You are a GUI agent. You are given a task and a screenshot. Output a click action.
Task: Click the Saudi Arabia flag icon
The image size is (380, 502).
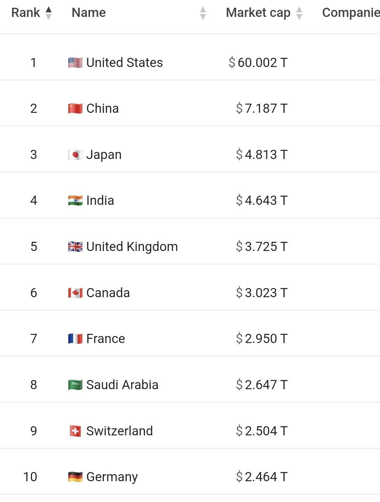[x=75, y=385]
